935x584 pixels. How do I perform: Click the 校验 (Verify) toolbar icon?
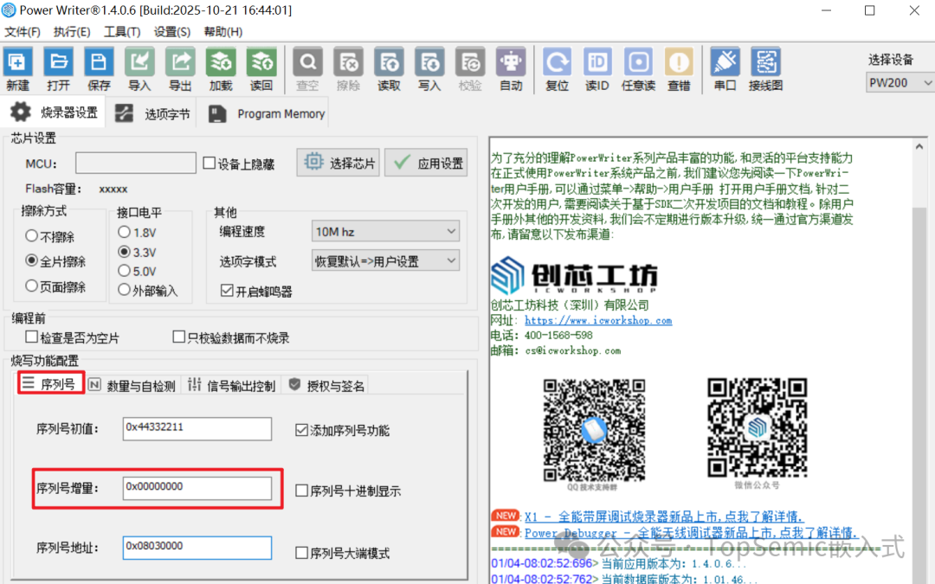469,67
